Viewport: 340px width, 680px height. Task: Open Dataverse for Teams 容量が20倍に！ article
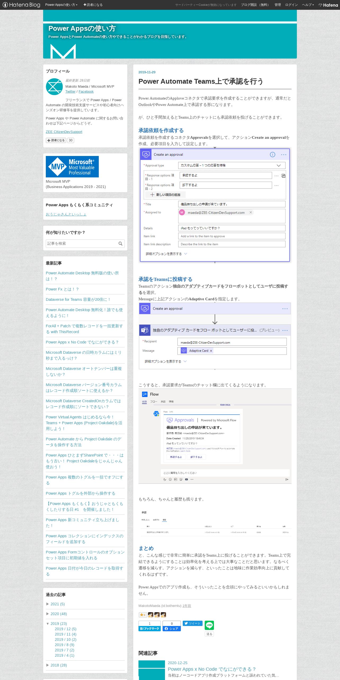[x=78, y=299]
